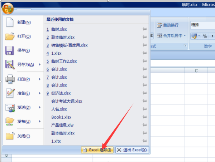Click the open folder icon
This screenshot has height=162, width=215.
[10, 36]
